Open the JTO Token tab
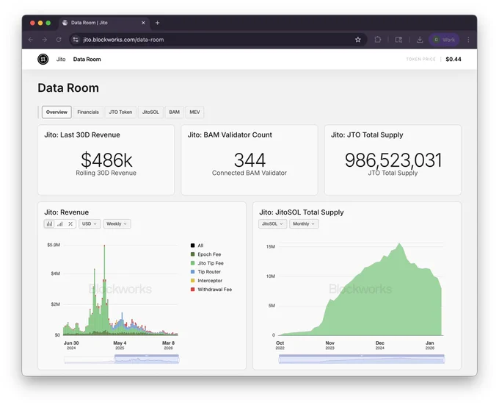The width and height of the screenshot is (499, 405). [120, 112]
